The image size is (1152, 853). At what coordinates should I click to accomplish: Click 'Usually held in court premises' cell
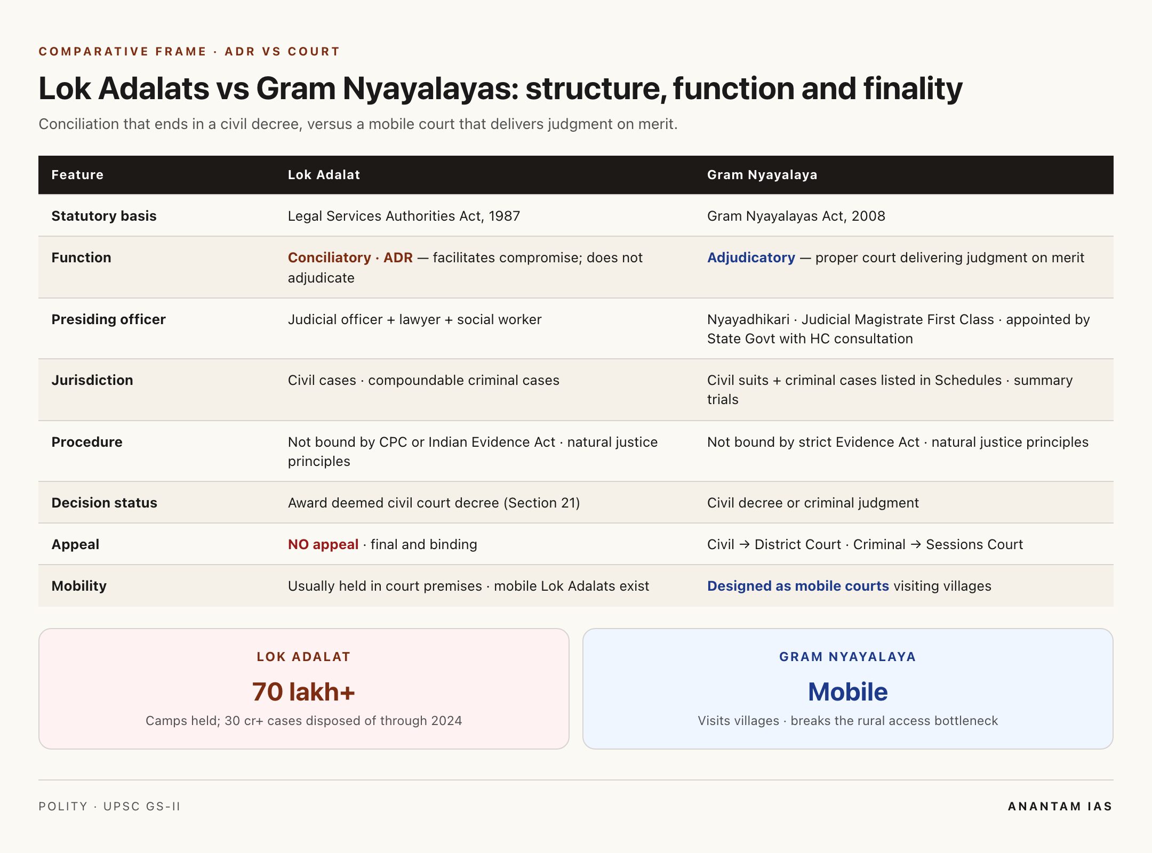468,586
